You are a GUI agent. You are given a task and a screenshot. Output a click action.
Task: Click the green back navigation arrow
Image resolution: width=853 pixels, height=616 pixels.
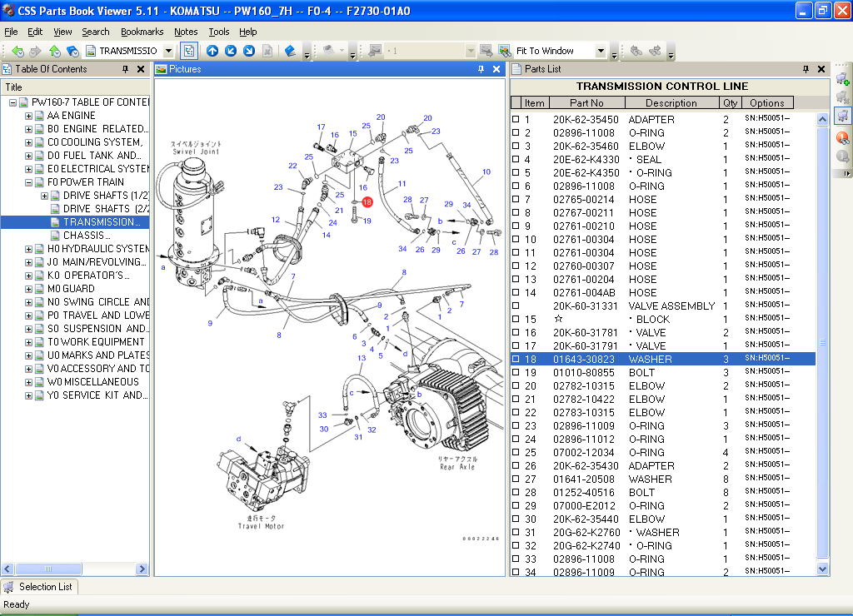pyautogui.click(x=17, y=51)
